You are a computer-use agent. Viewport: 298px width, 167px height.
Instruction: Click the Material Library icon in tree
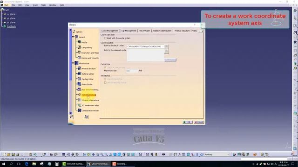(80, 73)
